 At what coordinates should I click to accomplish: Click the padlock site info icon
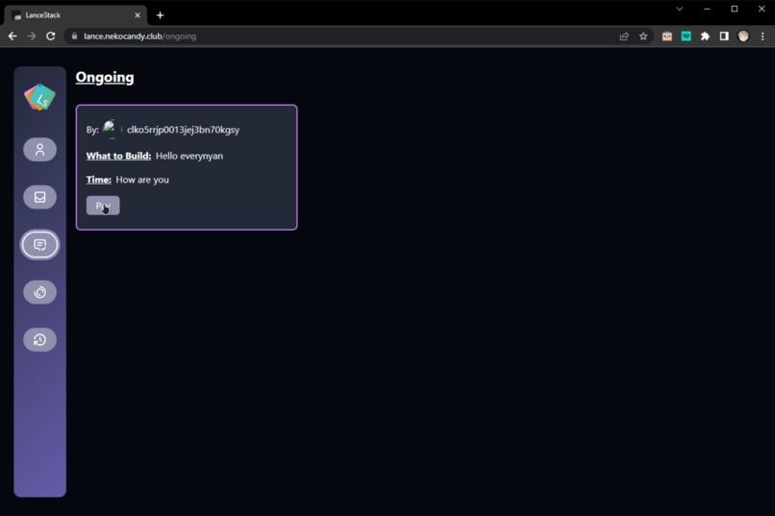[74, 37]
